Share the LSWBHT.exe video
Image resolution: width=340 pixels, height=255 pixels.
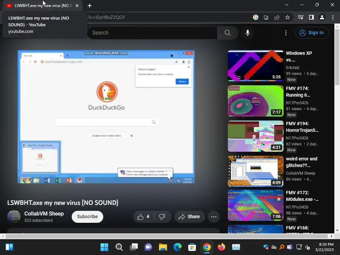coord(190,216)
